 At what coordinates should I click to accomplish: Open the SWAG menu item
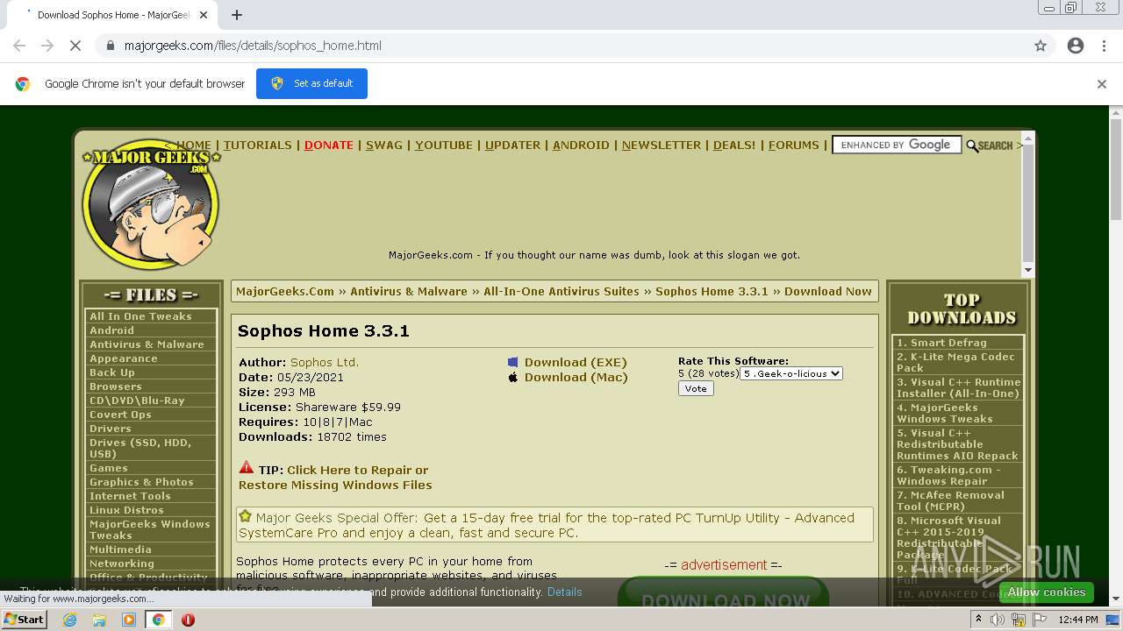click(384, 145)
